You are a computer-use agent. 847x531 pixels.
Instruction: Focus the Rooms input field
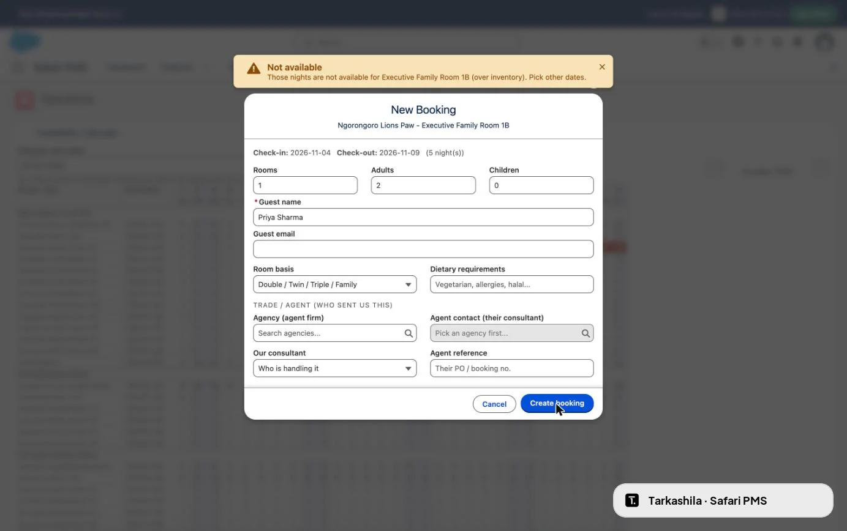306,185
